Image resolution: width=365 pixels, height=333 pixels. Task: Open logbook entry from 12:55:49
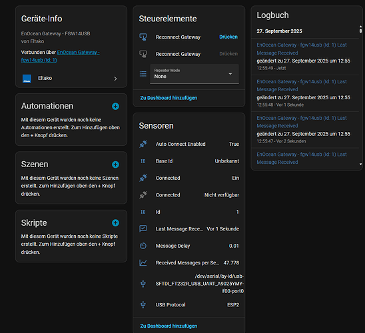(x=302, y=49)
